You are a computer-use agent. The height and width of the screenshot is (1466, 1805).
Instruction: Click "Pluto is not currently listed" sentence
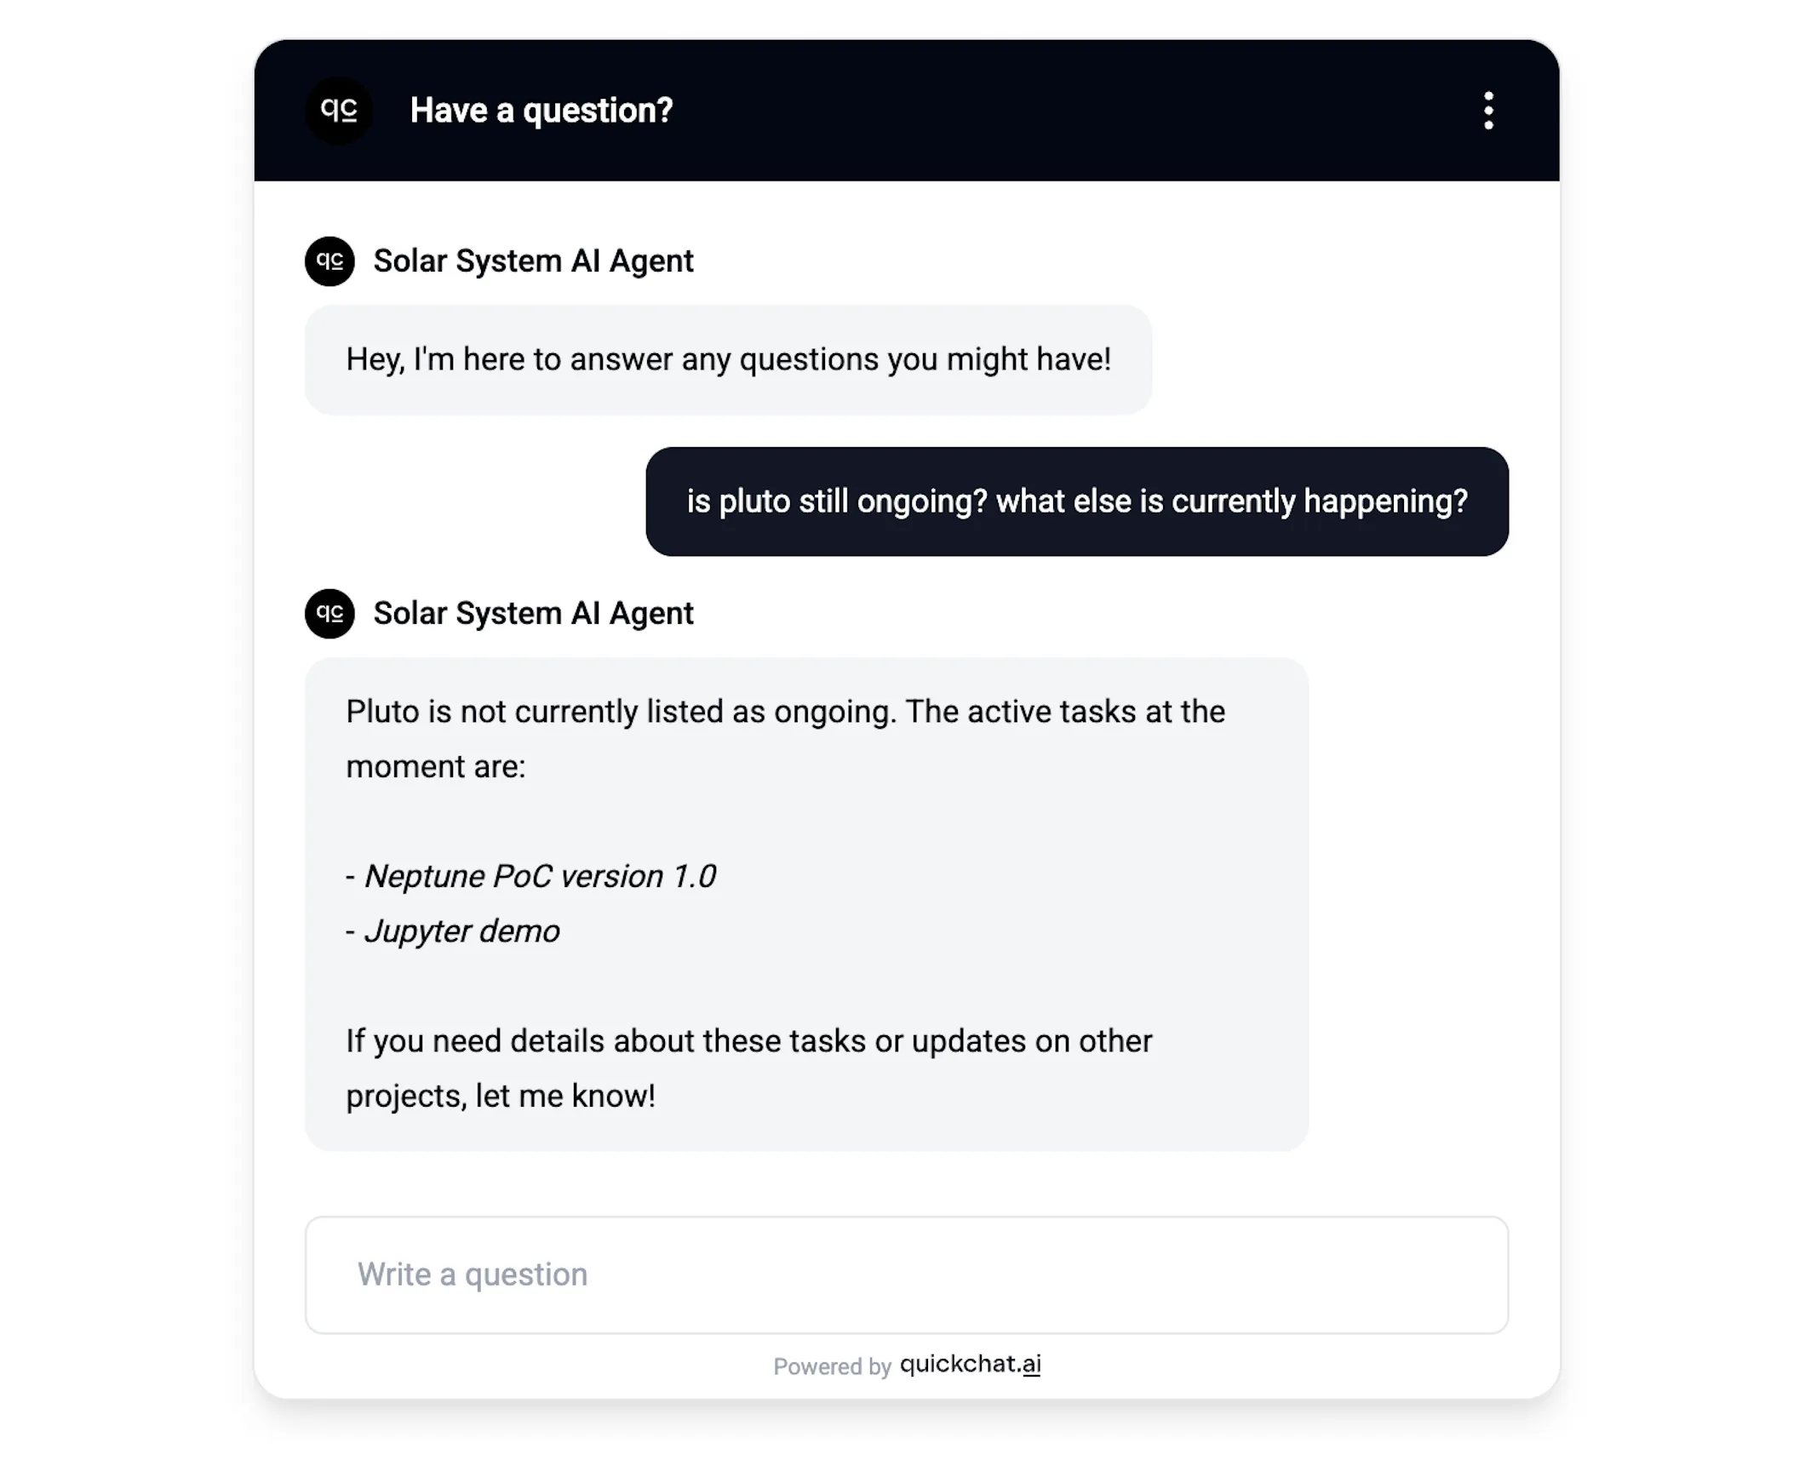tap(620, 712)
